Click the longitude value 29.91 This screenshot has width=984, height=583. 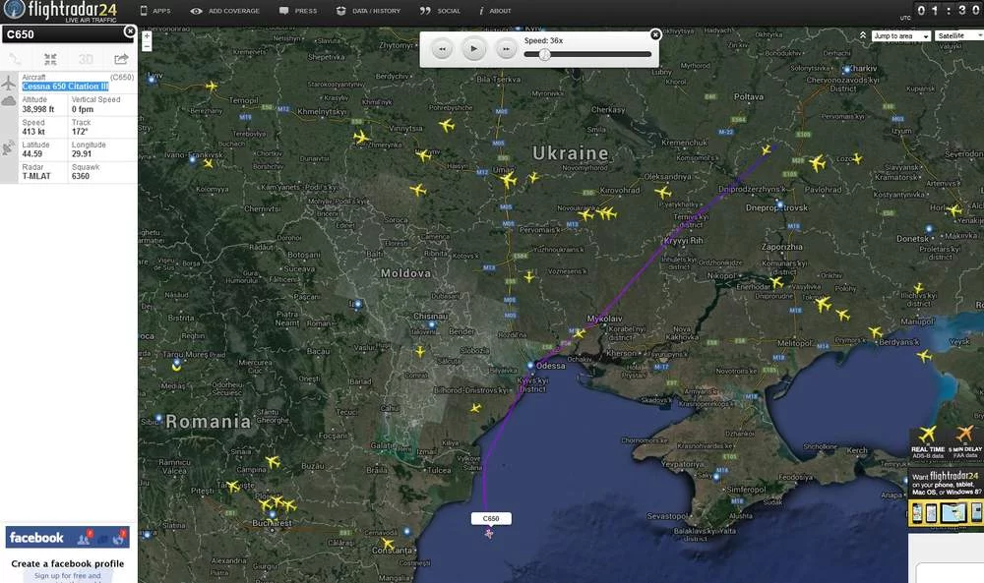(82, 153)
